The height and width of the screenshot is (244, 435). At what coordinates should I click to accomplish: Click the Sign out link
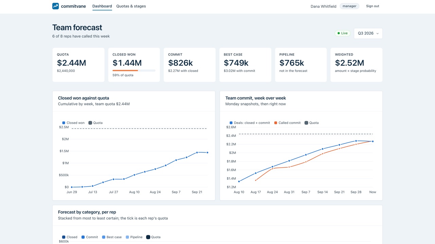[372, 6]
